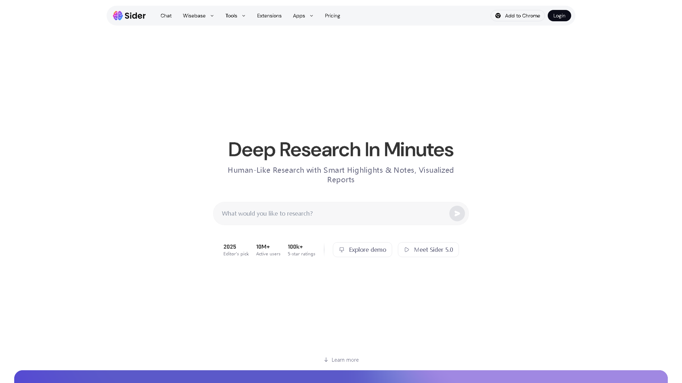Click the Sider brain logo icon
This screenshot has height=383, width=682.
click(x=118, y=16)
